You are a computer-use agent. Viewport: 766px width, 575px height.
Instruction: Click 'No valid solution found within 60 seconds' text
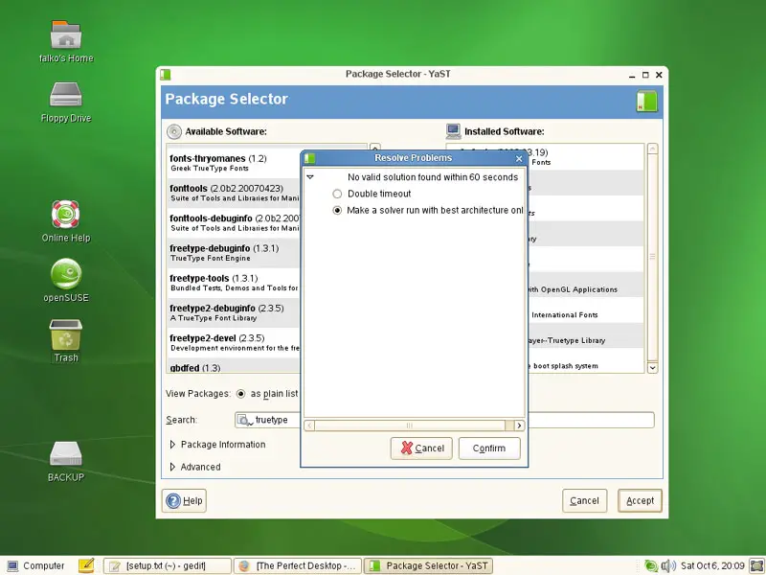[433, 177]
